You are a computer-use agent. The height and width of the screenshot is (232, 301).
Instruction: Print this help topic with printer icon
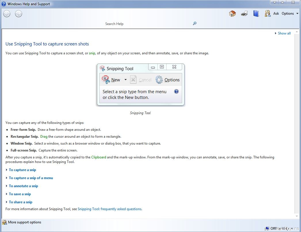(x=244, y=14)
